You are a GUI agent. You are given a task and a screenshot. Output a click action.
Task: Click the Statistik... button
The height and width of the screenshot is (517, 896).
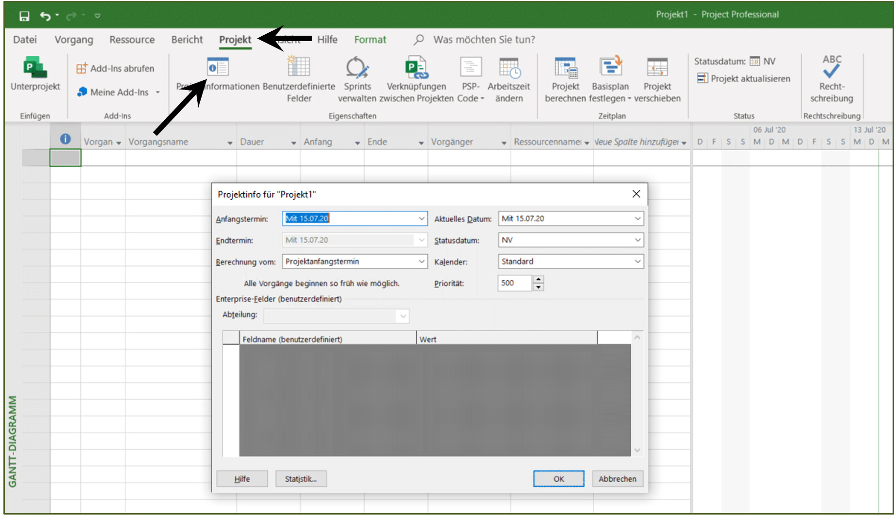[301, 479]
